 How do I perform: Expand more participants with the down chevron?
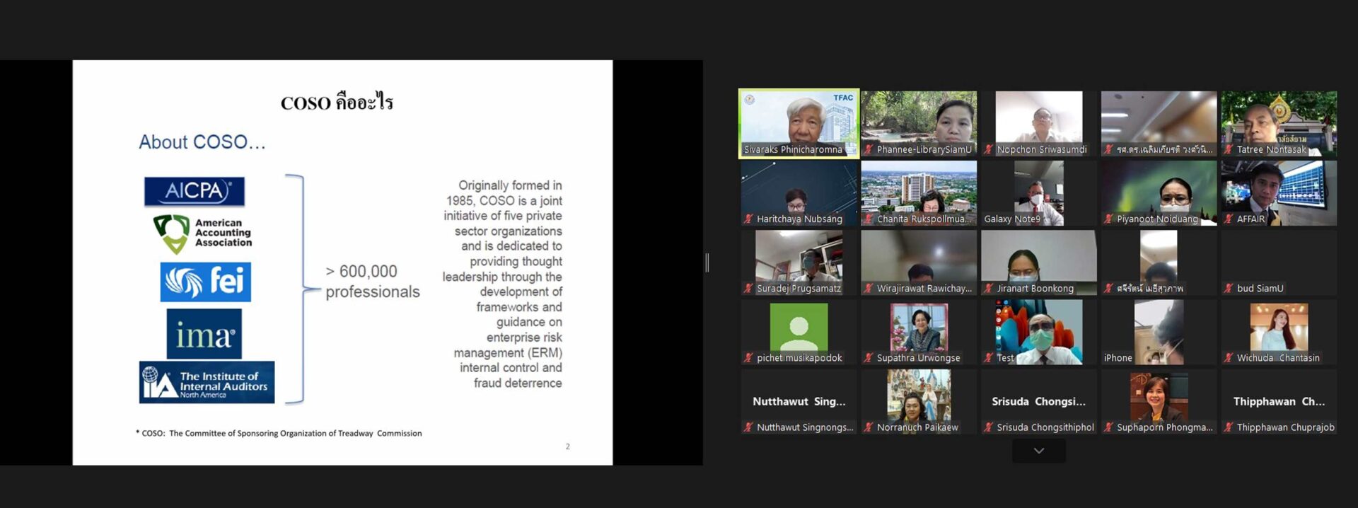coord(1038,451)
